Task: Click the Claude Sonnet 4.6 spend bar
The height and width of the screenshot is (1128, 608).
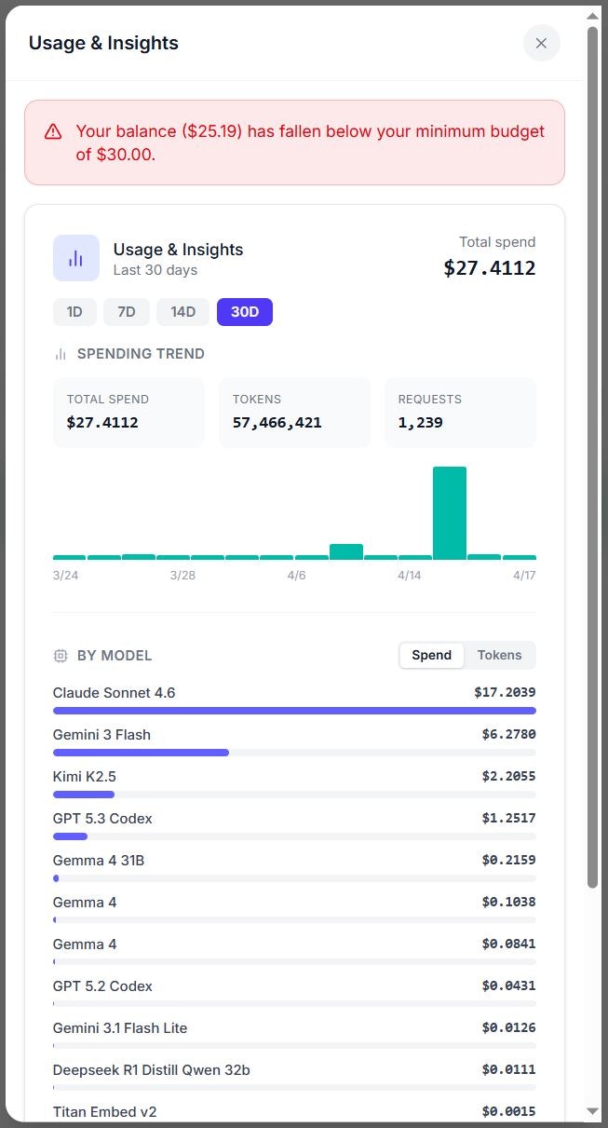Action: coord(294,711)
